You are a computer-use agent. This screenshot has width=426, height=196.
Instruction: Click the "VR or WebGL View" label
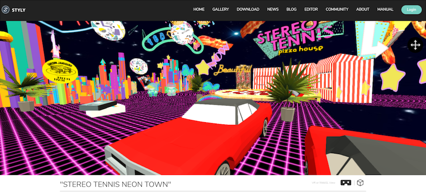323,183
